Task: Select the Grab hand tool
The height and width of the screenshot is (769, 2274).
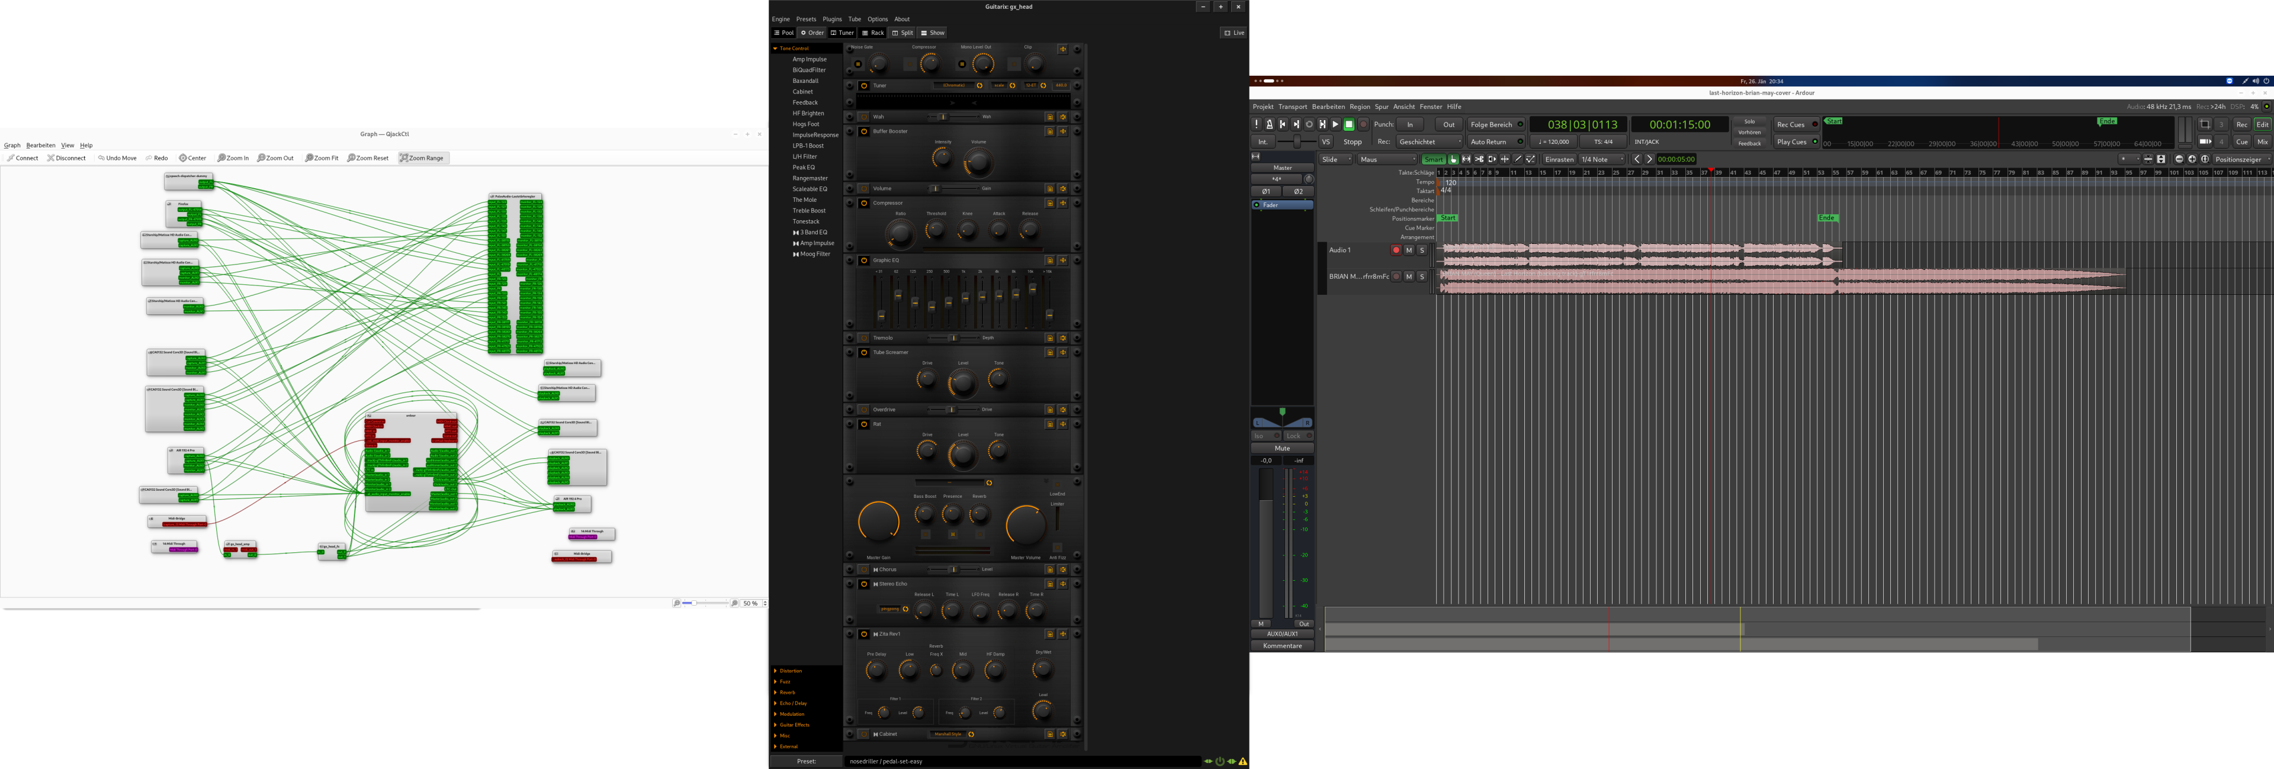Action: 1453,160
